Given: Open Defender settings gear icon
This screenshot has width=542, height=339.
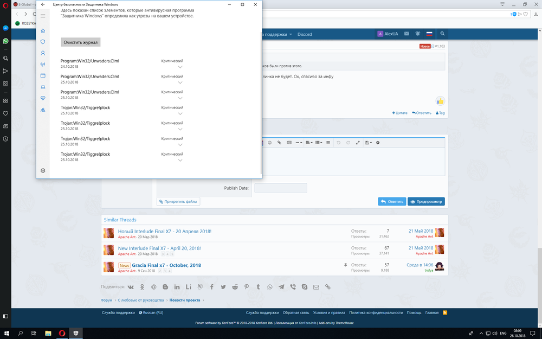Looking at the screenshot, I should coord(43,170).
